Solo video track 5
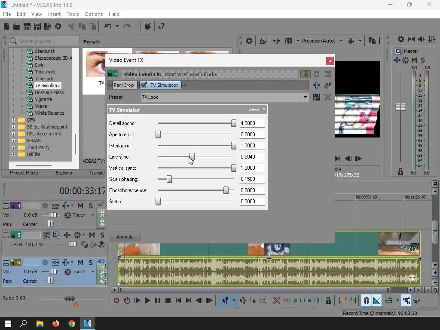440x330 pixels. [102, 235]
